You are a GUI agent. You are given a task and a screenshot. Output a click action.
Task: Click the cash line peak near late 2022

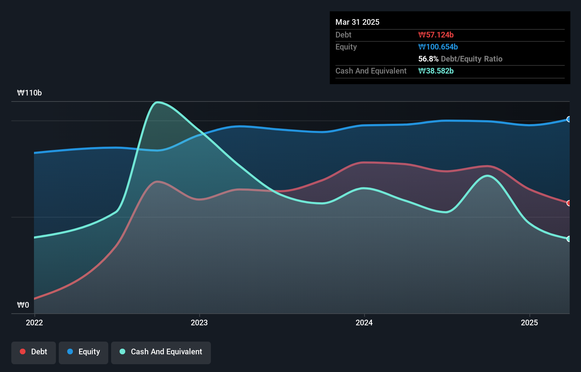[x=157, y=103]
